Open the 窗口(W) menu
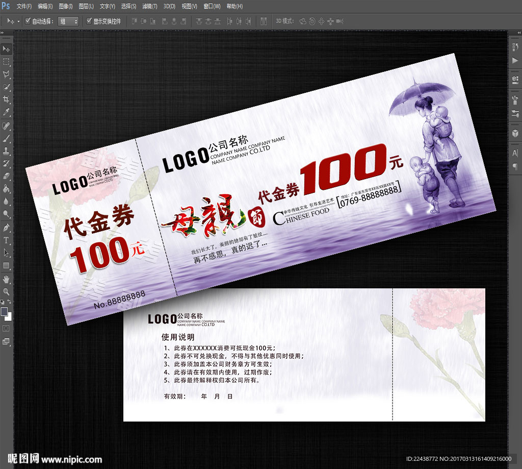The height and width of the screenshot is (469, 522). pyautogui.click(x=212, y=6)
